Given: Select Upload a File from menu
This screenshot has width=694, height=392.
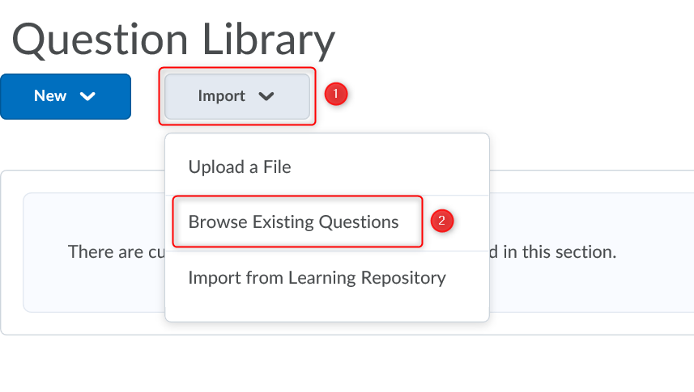Looking at the screenshot, I should 240,167.
